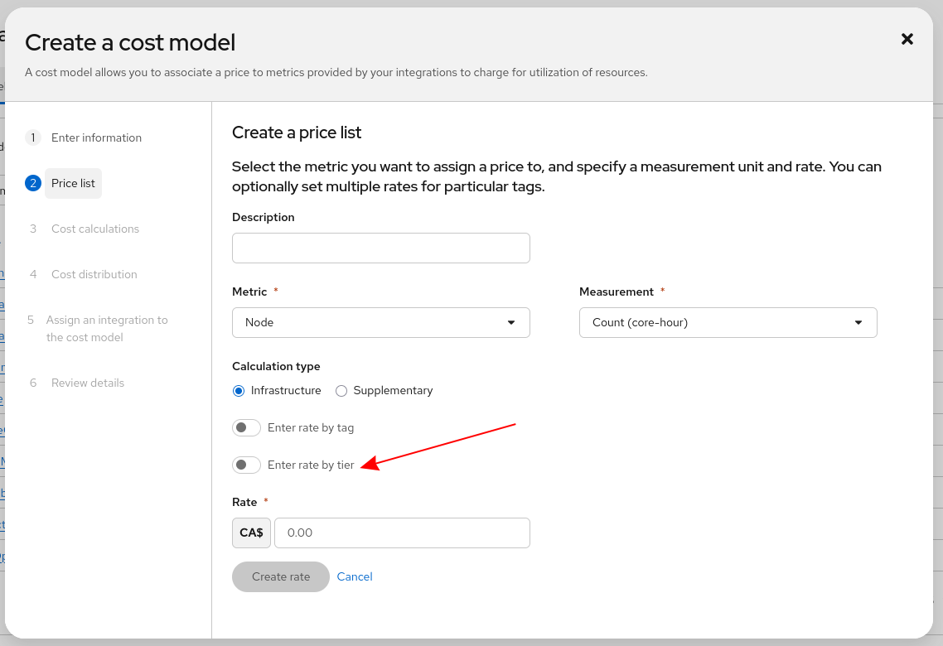Click the Cancel link
943x646 pixels.
[355, 576]
